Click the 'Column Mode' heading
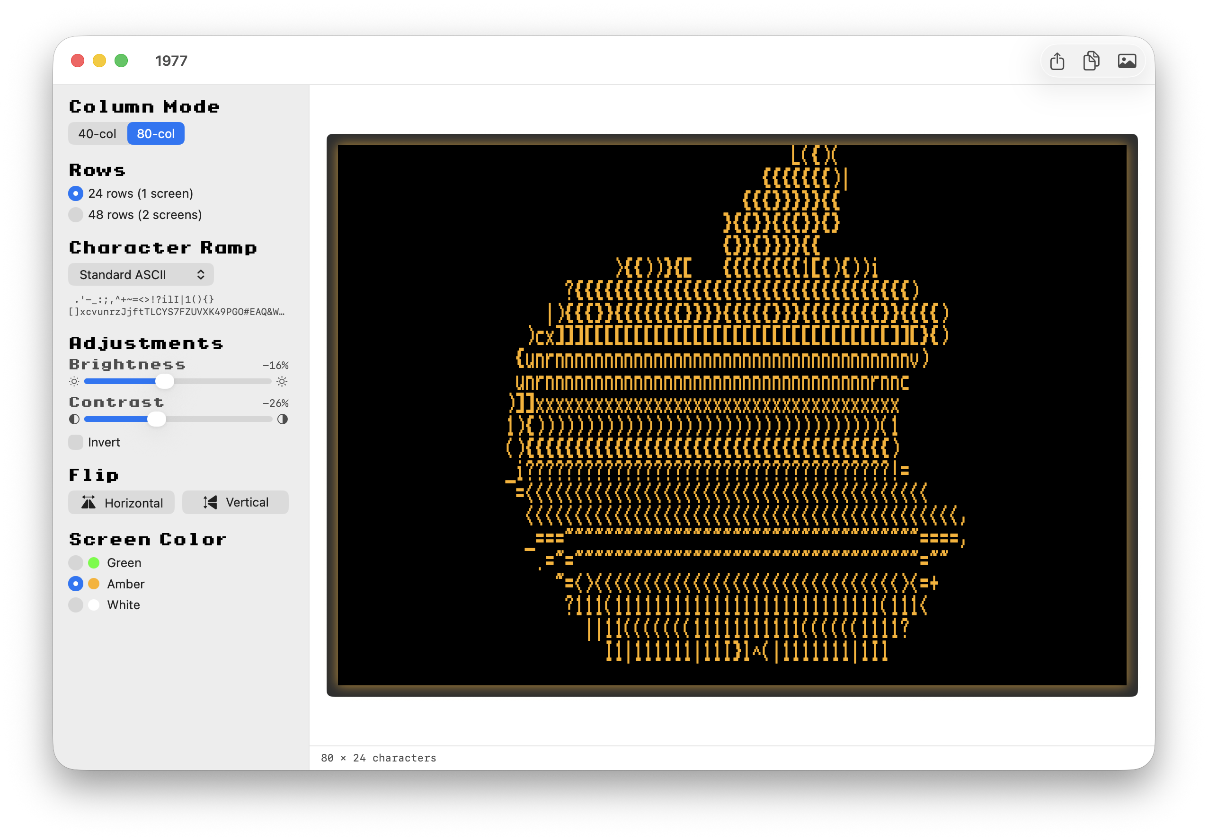Viewport: 1208px width, 840px height. [x=145, y=107]
